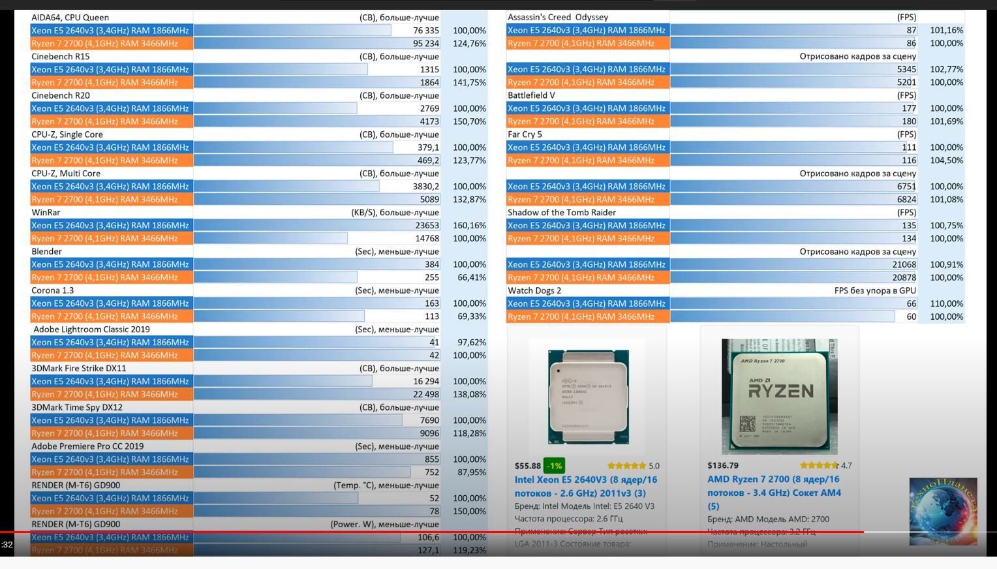Viewport: 997px width, 569px height.
Task: Click the 3DMark Time Spy DX12 heading
Action: click(x=77, y=408)
